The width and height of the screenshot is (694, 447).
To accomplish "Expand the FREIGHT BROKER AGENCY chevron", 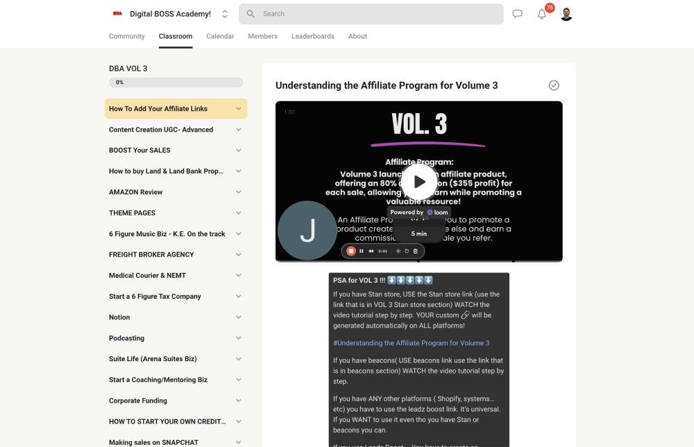I will (x=239, y=254).
